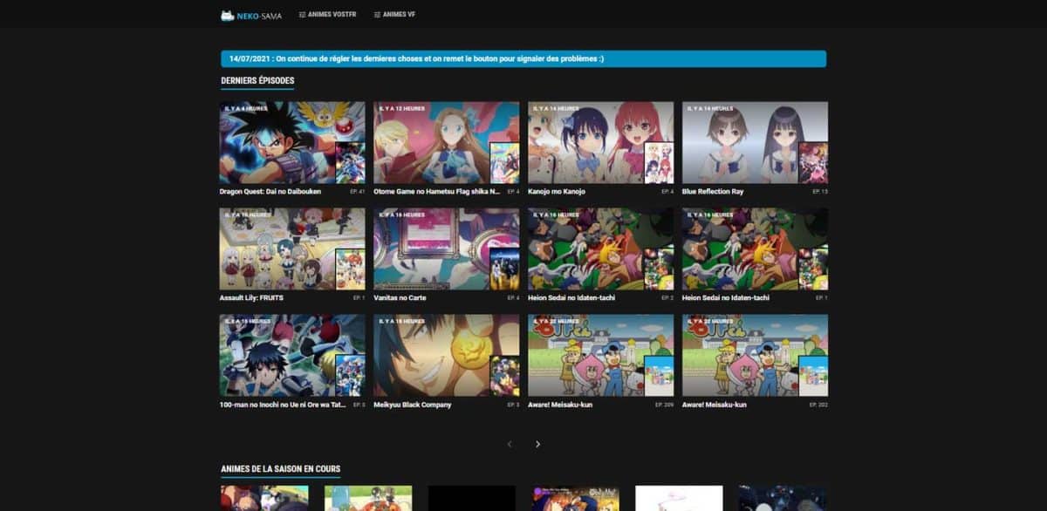This screenshot has width=1047, height=511.
Task: Click the EP. 41 label for Dragon Quest
Action: pos(357,192)
